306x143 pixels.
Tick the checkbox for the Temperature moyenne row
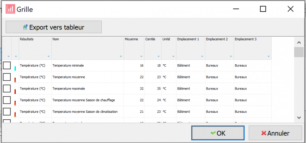7,77
